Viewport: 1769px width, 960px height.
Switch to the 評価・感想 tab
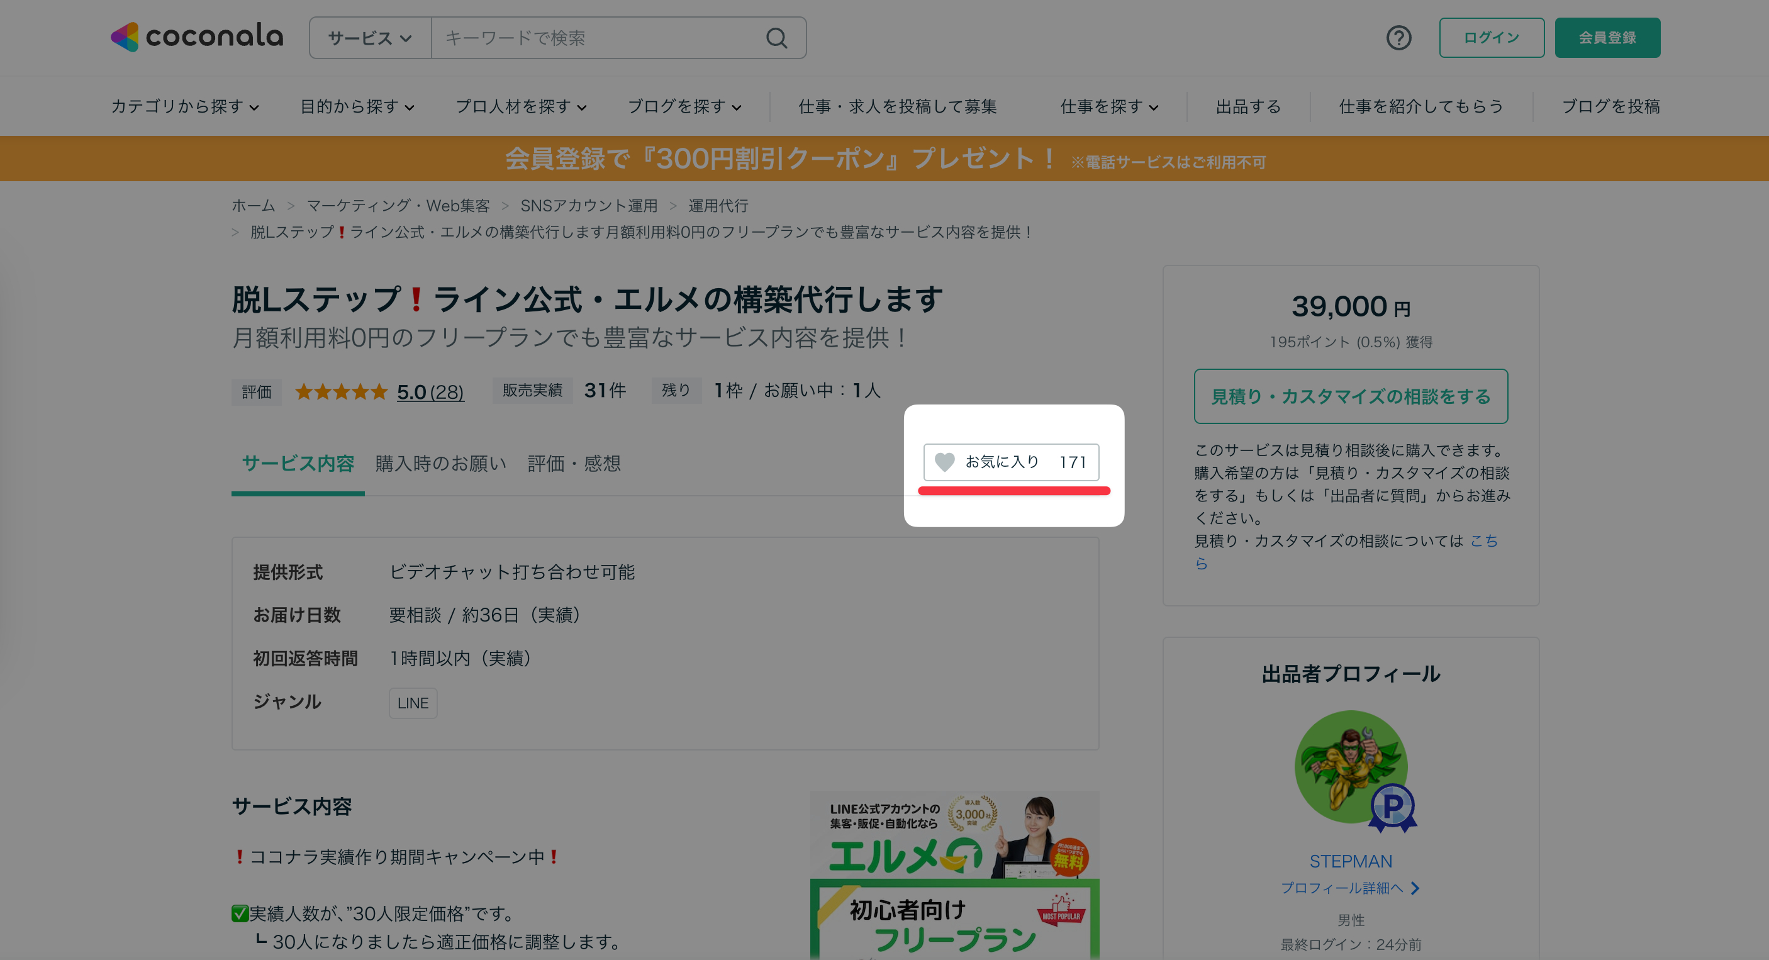[573, 464]
